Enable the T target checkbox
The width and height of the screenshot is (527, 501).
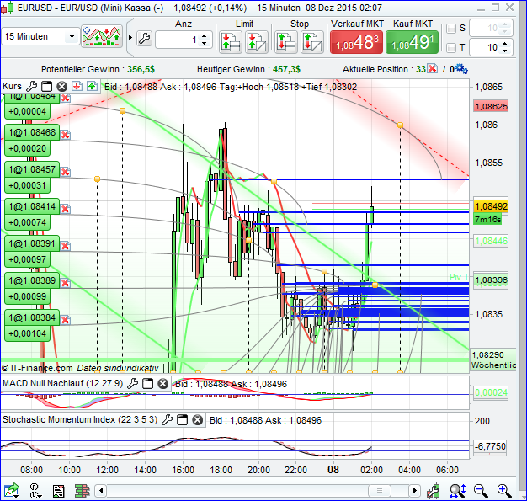pyautogui.click(x=450, y=47)
